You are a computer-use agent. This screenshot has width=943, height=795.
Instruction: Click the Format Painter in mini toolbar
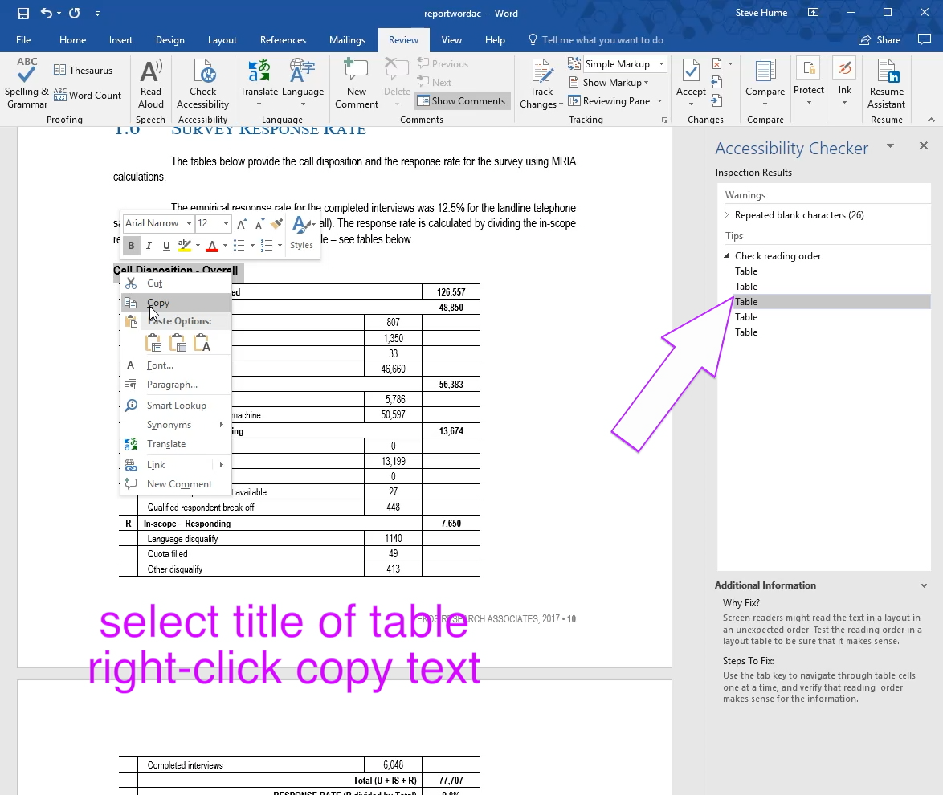(276, 224)
